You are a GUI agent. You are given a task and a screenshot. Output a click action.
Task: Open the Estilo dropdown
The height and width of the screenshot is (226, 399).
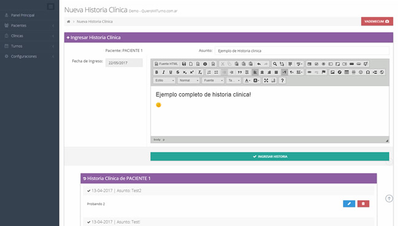[165, 80]
